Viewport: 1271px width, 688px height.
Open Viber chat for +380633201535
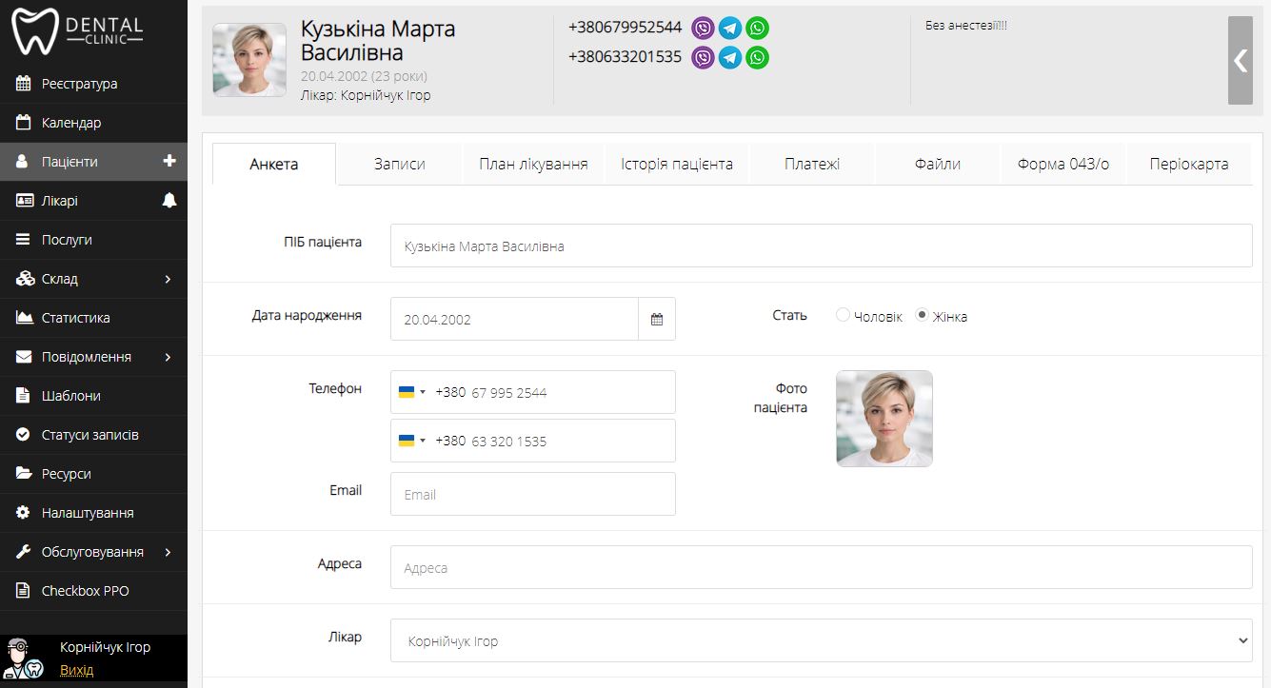[703, 57]
